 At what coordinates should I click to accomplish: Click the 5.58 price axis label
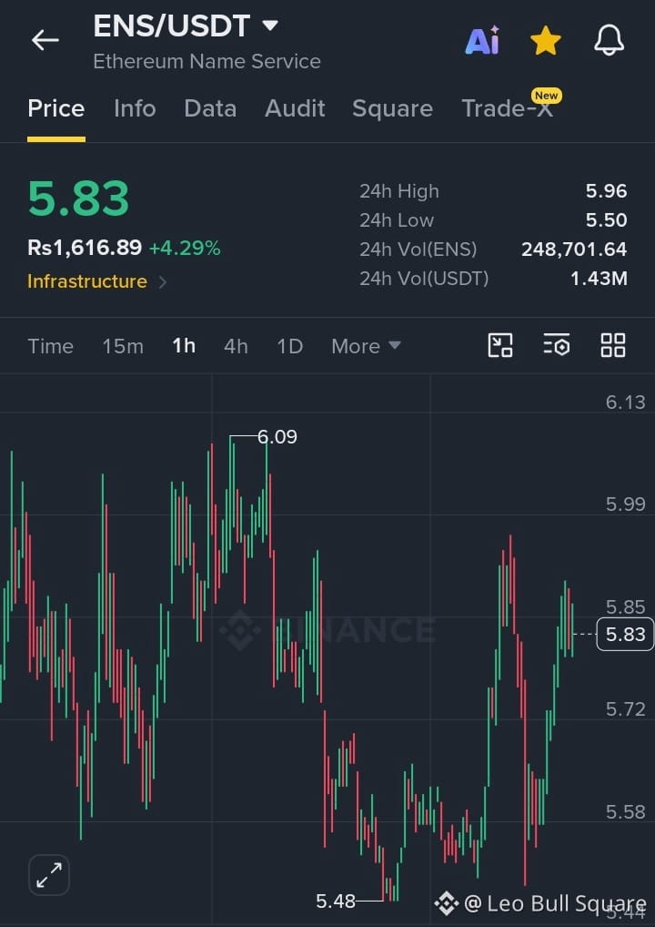coord(626,811)
